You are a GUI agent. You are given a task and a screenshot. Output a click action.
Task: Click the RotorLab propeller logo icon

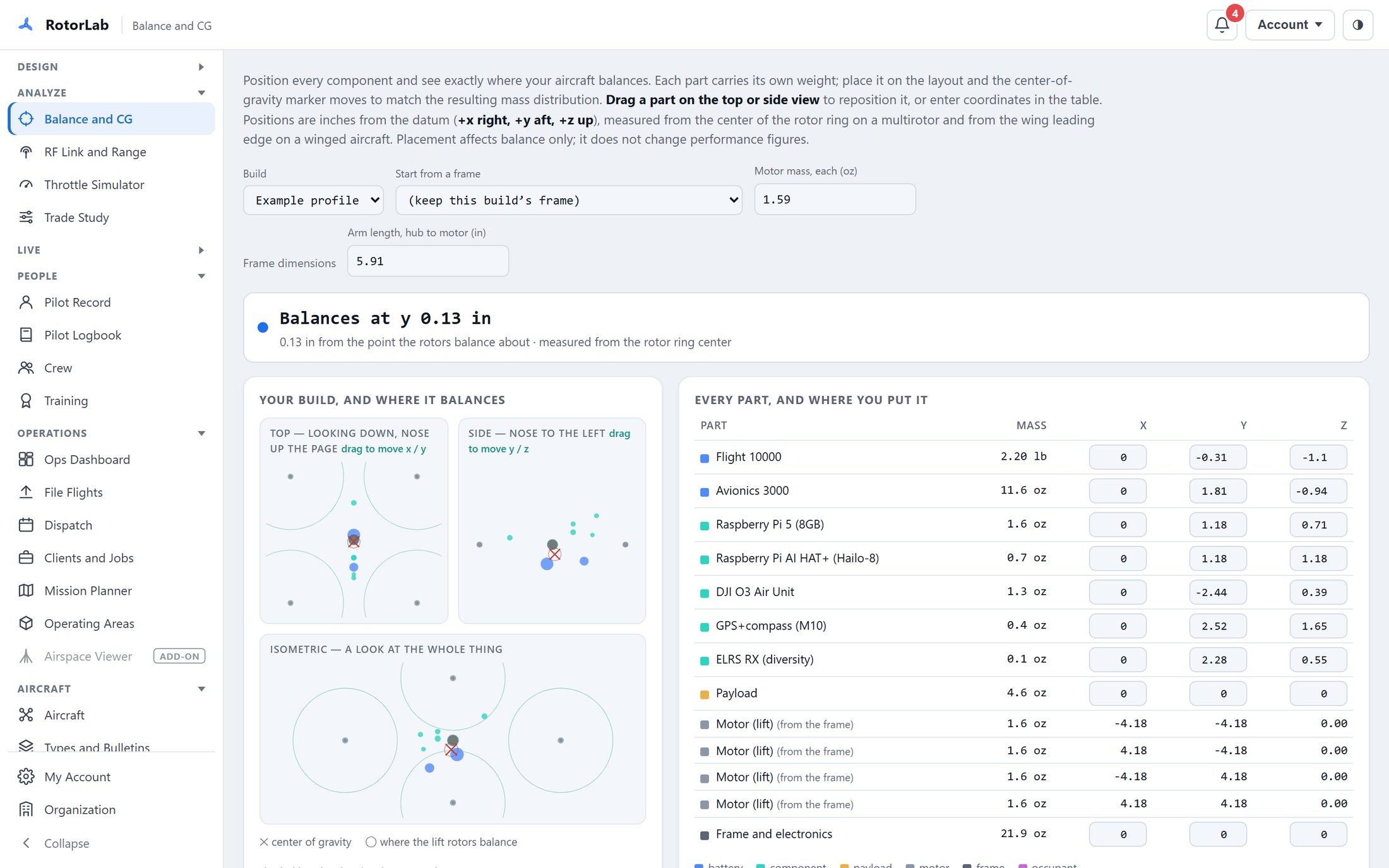(x=26, y=25)
